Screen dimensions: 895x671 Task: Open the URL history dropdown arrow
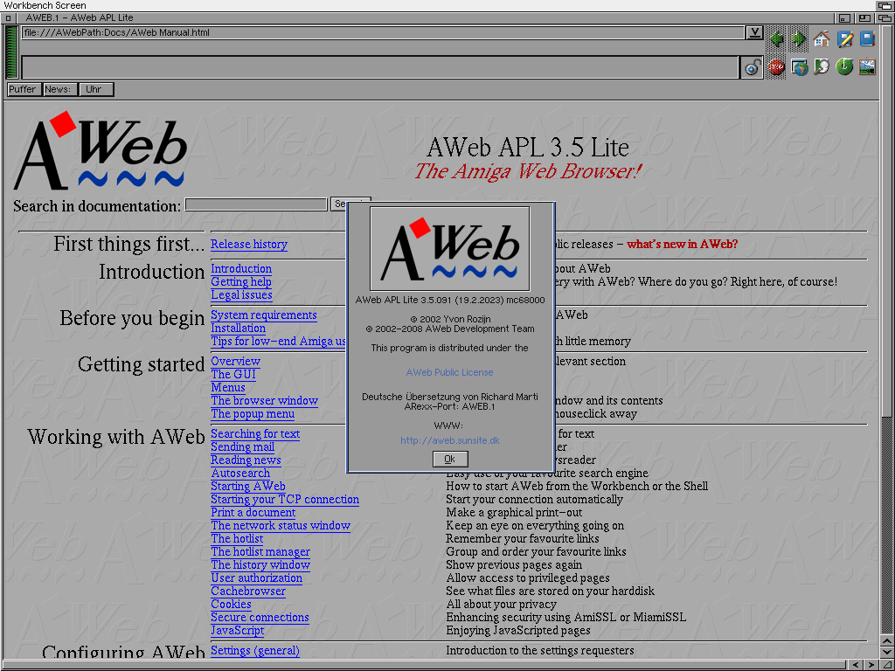754,32
